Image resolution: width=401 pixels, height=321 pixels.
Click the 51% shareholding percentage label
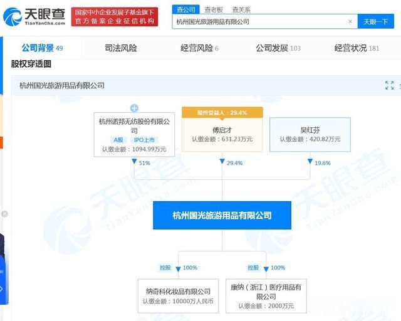(145, 163)
